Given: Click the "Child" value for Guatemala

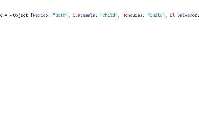Looking at the screenshot, I should [109, 15].
